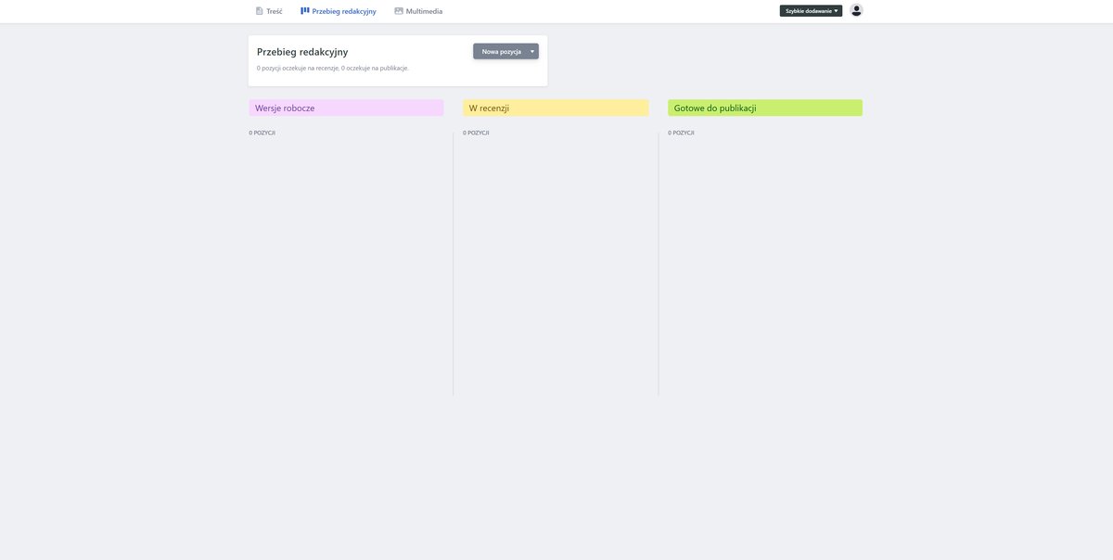Click the item count under W recenzji
The width and height of the screenshot is (1113, 560).
coord(477,134)
